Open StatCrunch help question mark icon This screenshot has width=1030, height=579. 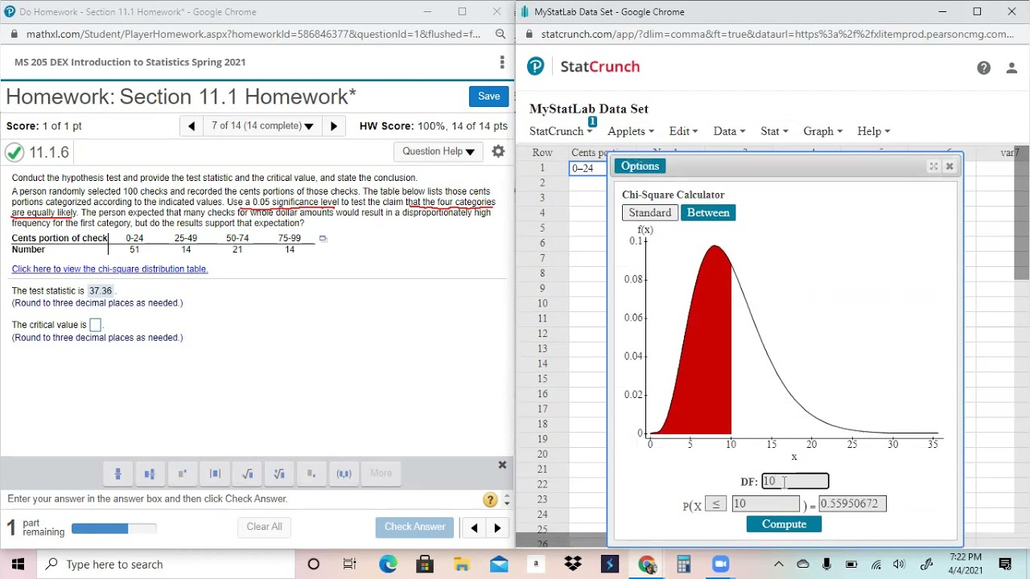(983, 68)
